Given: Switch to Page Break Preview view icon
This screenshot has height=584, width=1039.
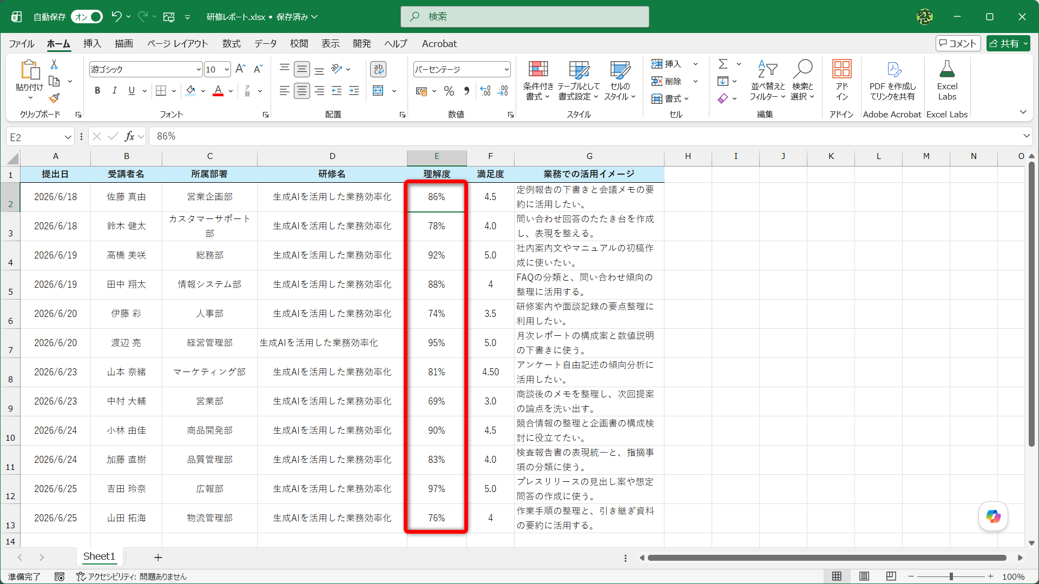Looking at the screenshot, I should click(891, 576).
